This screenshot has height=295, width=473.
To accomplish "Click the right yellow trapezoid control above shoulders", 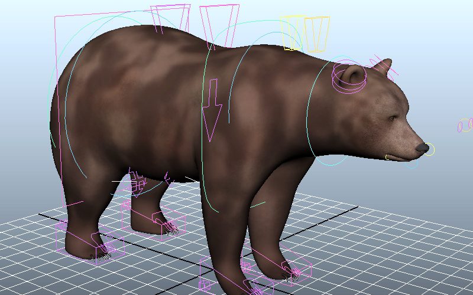I will click(x=317, y=34).
